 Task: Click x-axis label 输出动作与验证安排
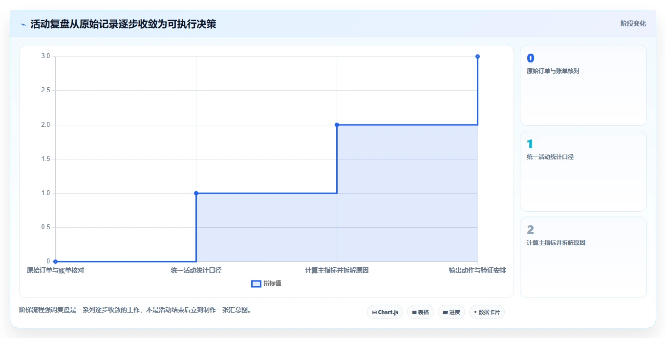click(x=477, y=270)
